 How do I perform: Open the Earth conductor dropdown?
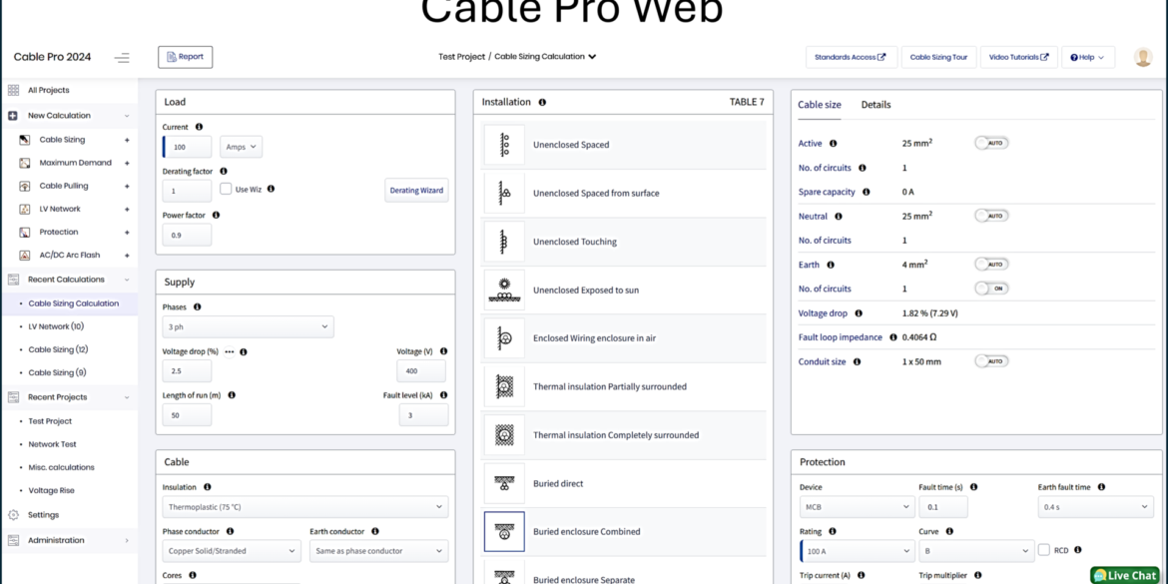pyautogui.click(x=379, y=551)
